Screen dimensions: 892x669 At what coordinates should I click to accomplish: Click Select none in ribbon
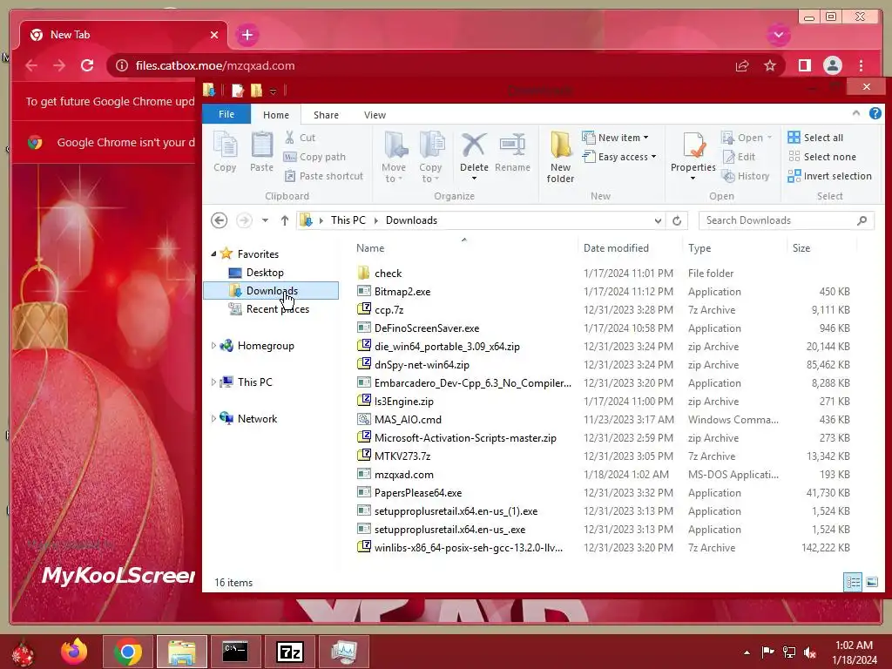pos(822,157)
